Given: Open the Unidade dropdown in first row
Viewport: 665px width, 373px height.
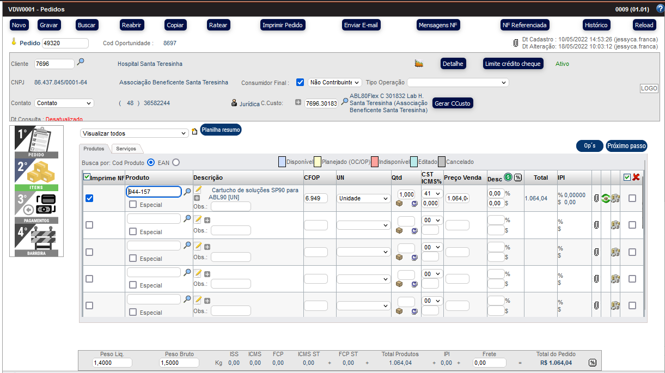Looking at the screenshot, I should coord(363,199).
